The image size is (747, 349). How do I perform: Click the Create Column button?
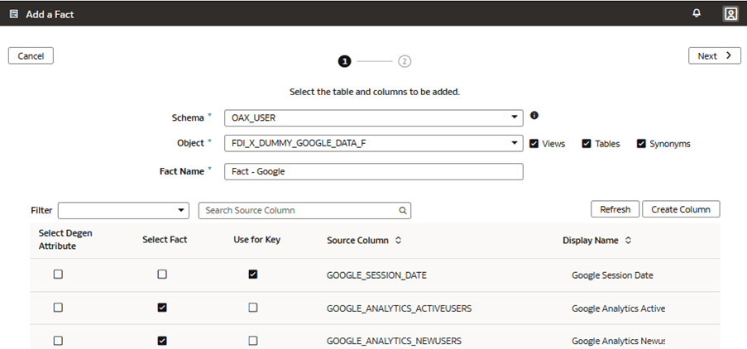click(680, 209)
